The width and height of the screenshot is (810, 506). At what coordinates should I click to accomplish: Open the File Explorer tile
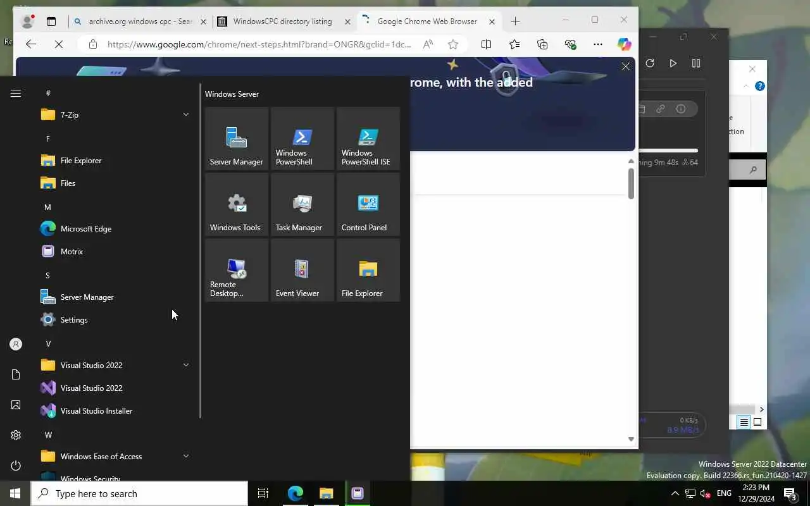[x=368, y=270]
